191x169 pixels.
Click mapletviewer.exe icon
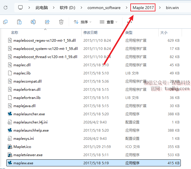click(10, 155)
